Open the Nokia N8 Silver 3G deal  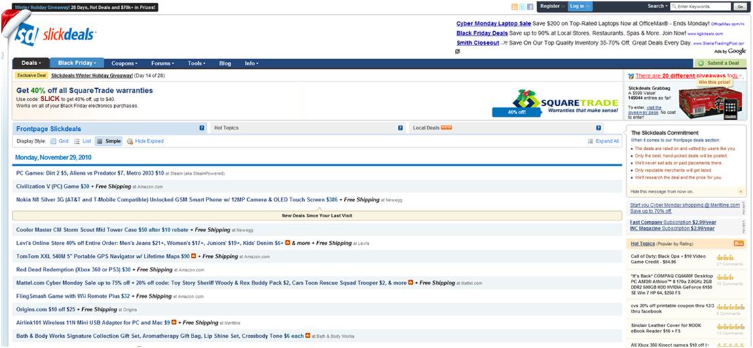coord(177,199)
